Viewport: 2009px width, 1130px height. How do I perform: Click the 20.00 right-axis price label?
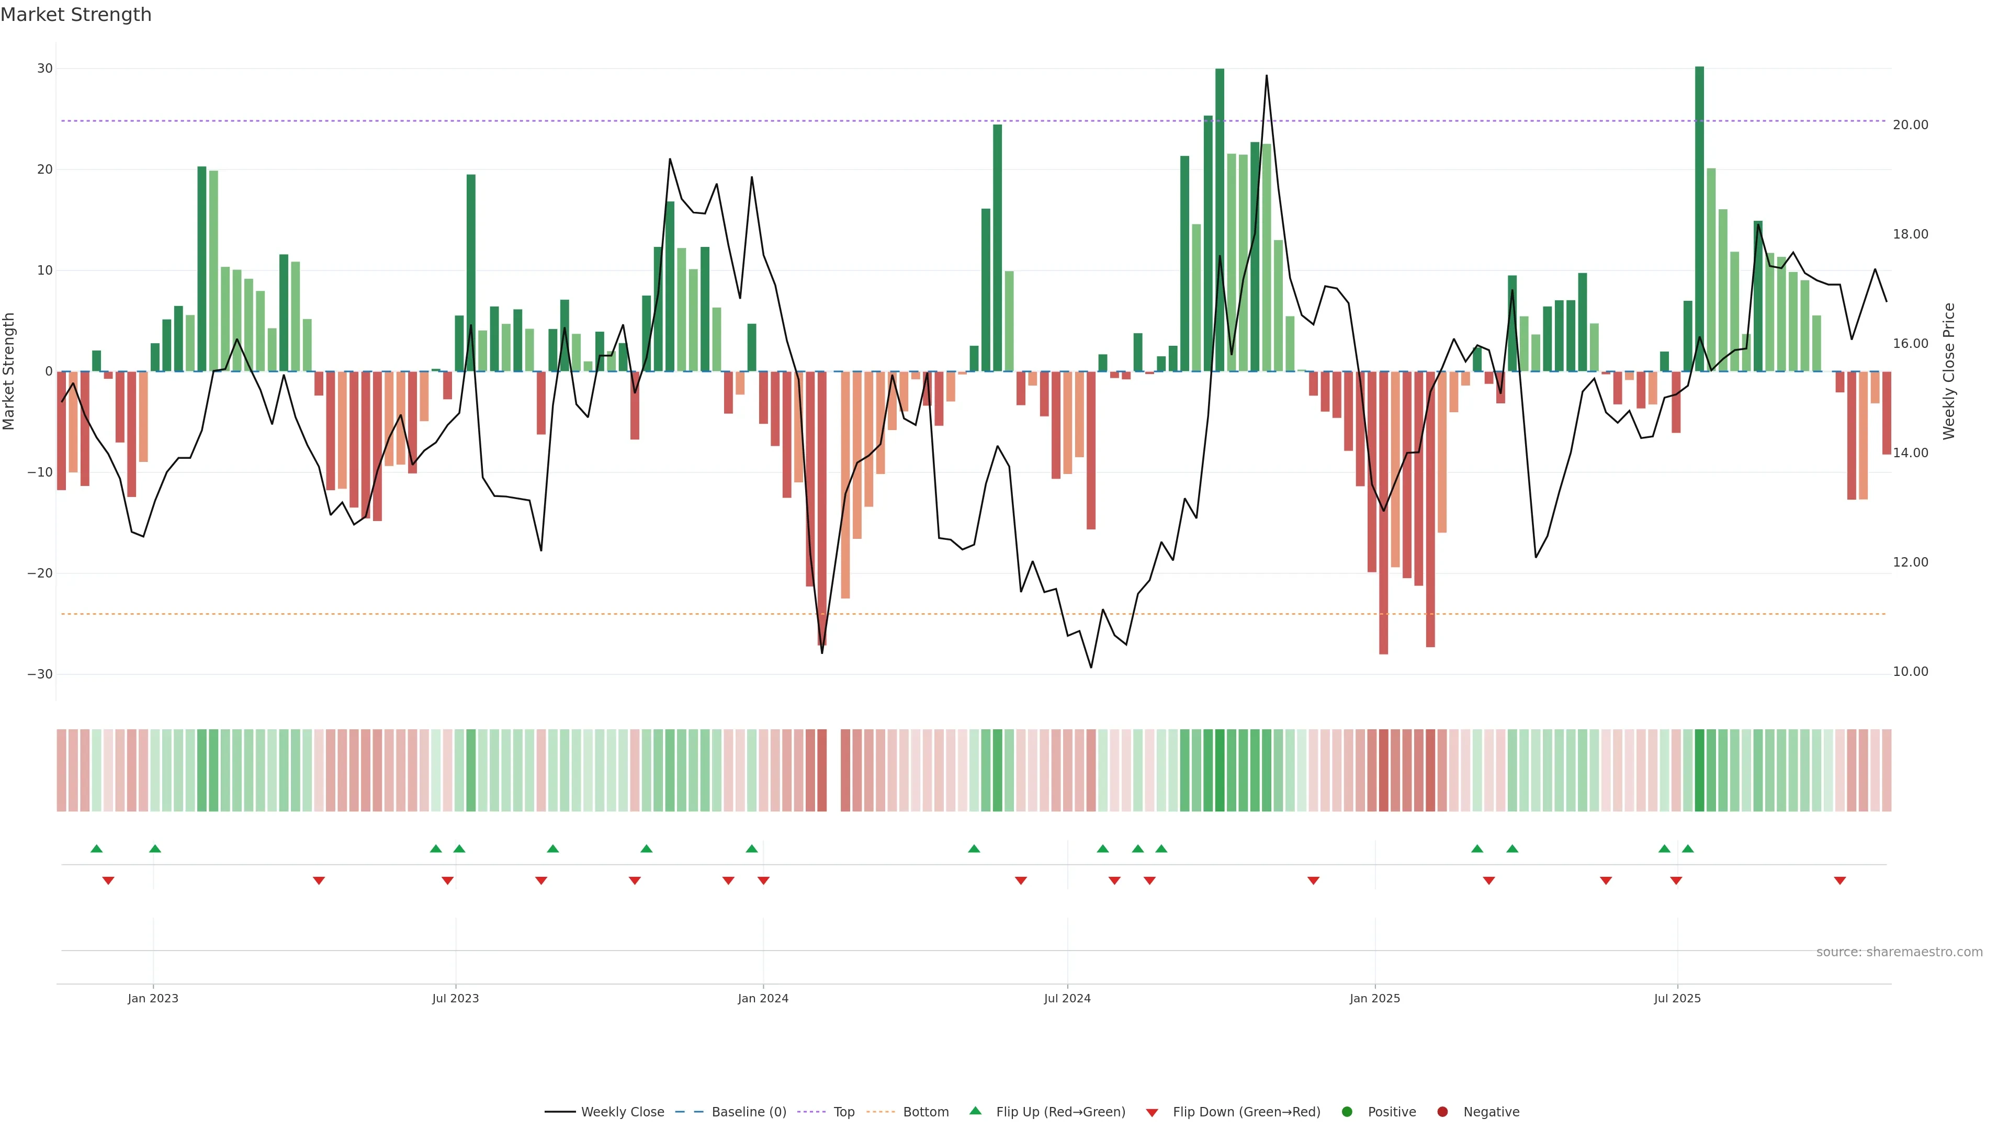tap(1910, 125)
